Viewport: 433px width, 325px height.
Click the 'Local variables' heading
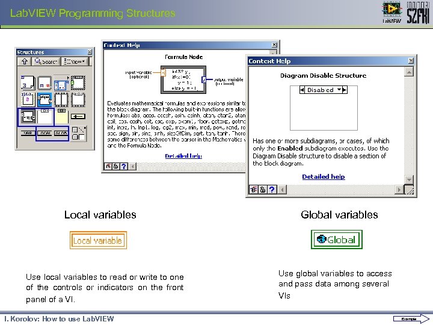100,215
